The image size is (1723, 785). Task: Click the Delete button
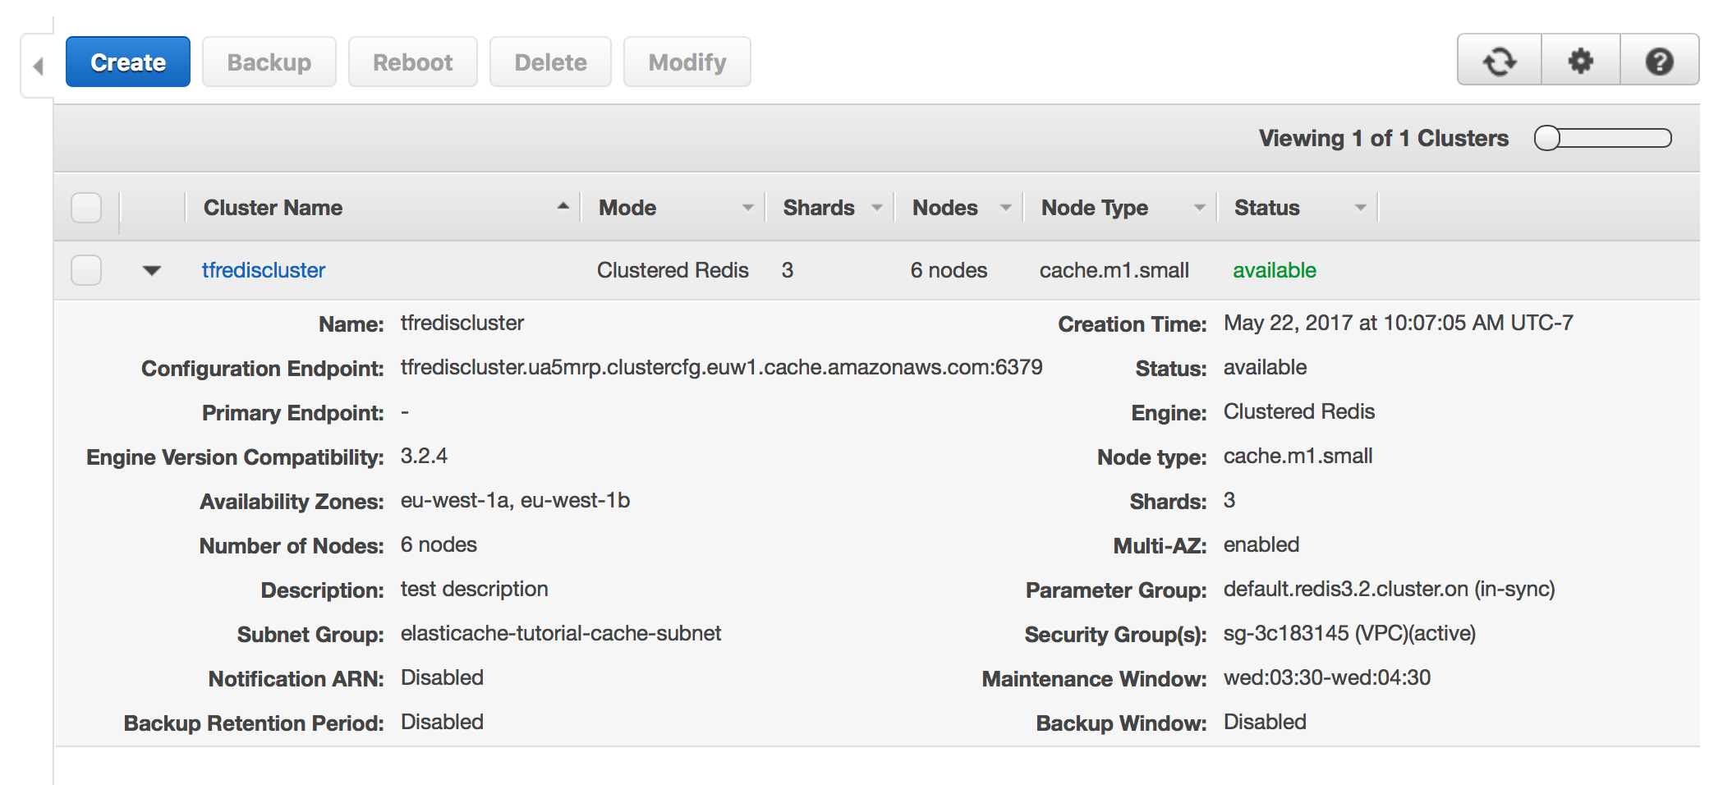pyautogui.click(x=550, y=62)
